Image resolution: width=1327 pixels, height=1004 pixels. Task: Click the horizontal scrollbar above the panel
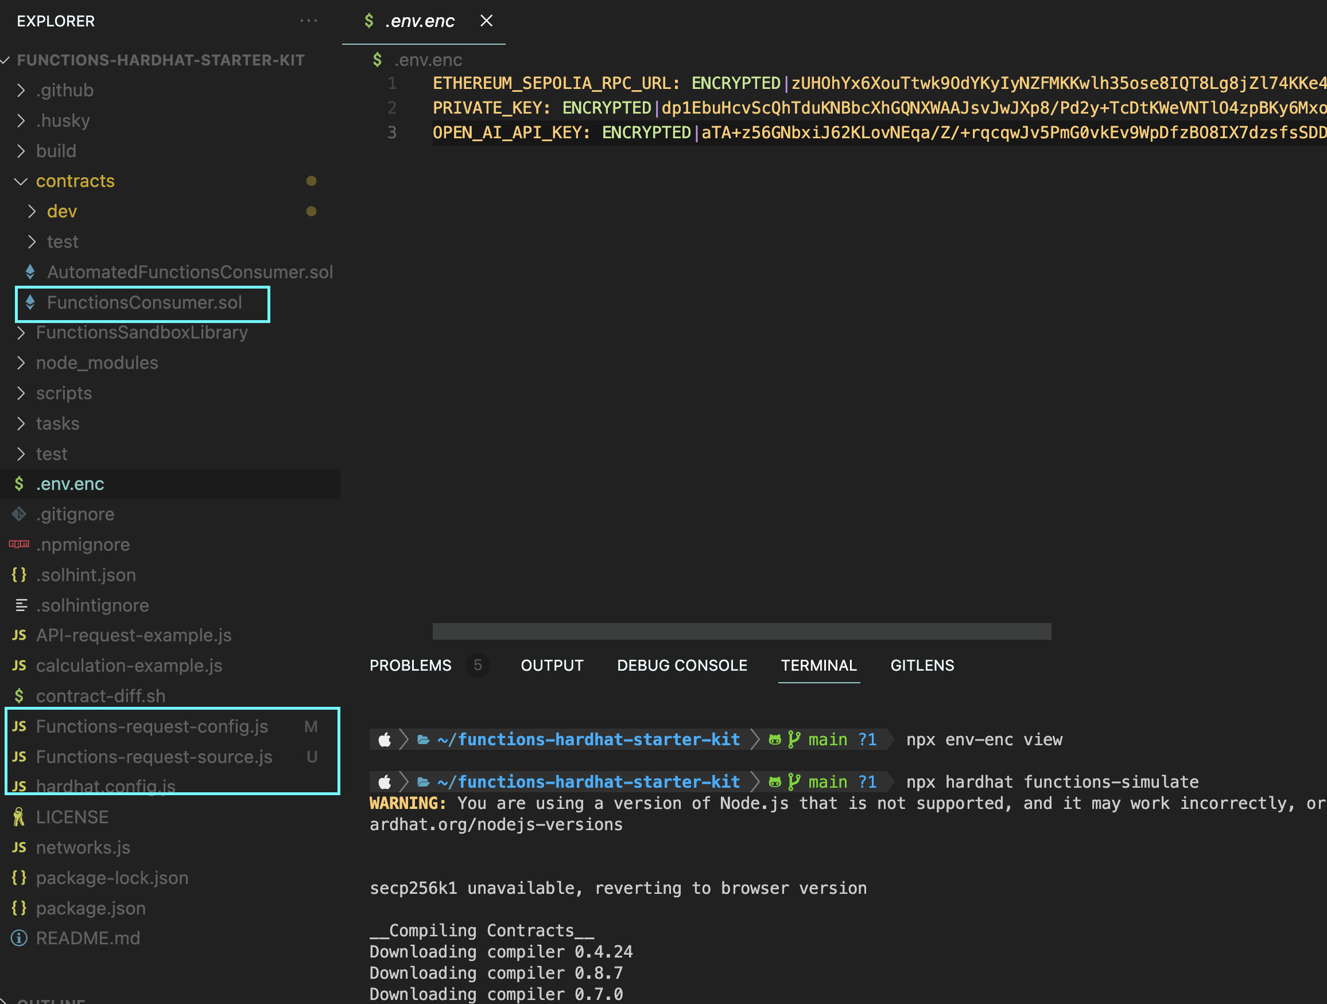[x=742, y=631]
